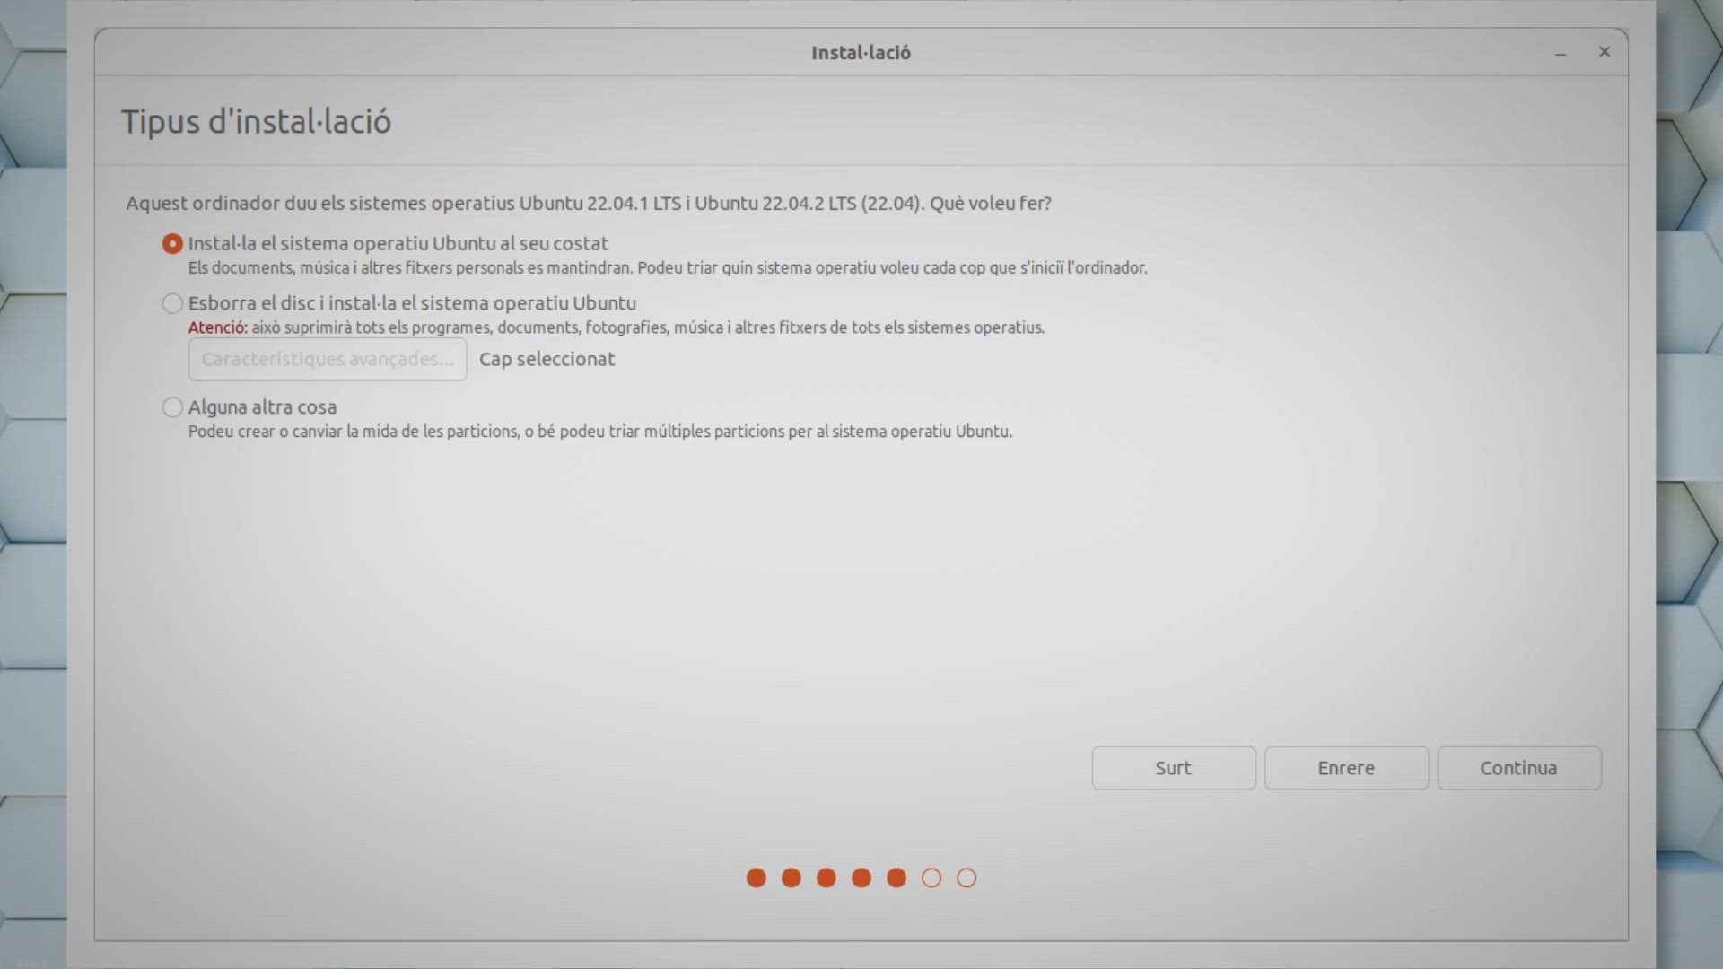Click the 'Atenció:' warning text
Image resolution: width=1723 pixels, height=969 pixels.
click(x=217, y=327)
